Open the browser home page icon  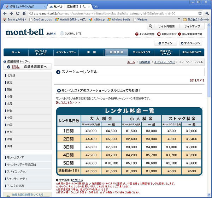click(x=24, y=13)
